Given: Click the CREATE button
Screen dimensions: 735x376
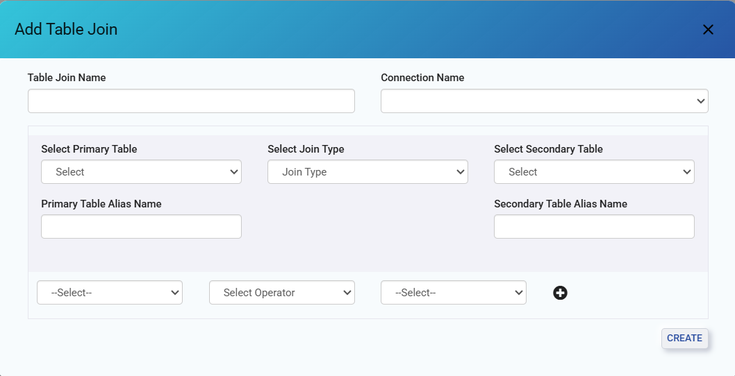Looking at the screenshot, I should (684, 338).
